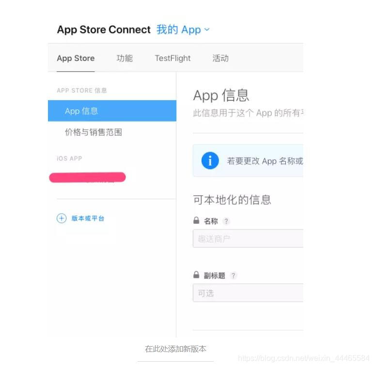Select the redacted iOS app version entry
The width and height of the screenshot is (374, 367).
(87, 178)
